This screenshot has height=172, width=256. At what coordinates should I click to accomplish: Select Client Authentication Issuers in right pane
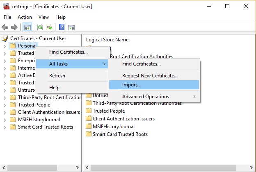click(123, 119)
